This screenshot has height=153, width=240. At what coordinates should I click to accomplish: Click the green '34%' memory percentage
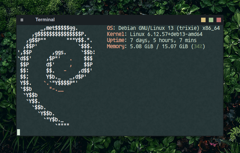[x=198, y=46]
